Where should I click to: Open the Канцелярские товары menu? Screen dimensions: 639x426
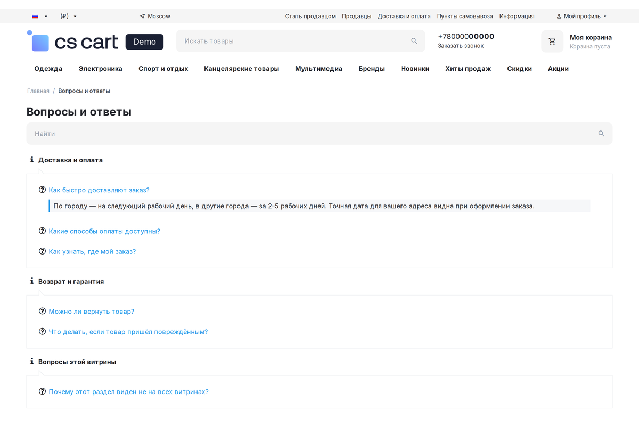[242, 69]
